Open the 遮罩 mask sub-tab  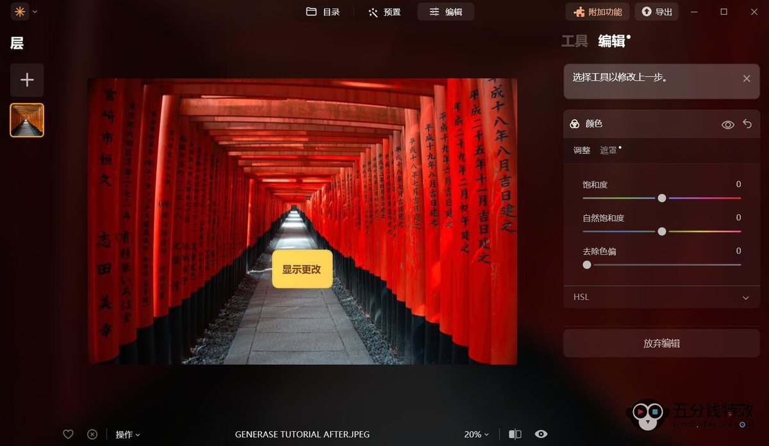pyautogui.click(x=609, y=151)
